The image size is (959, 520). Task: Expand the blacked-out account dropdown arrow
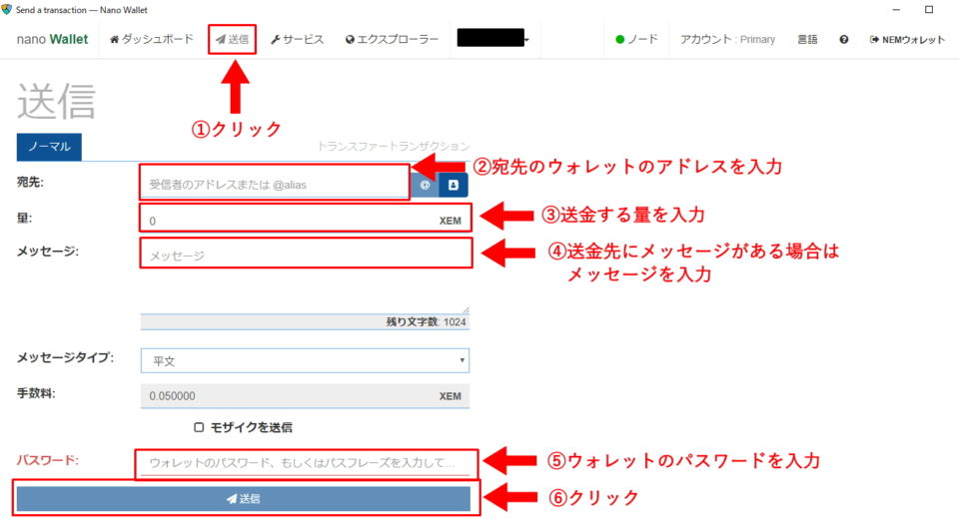click(526, 40)
